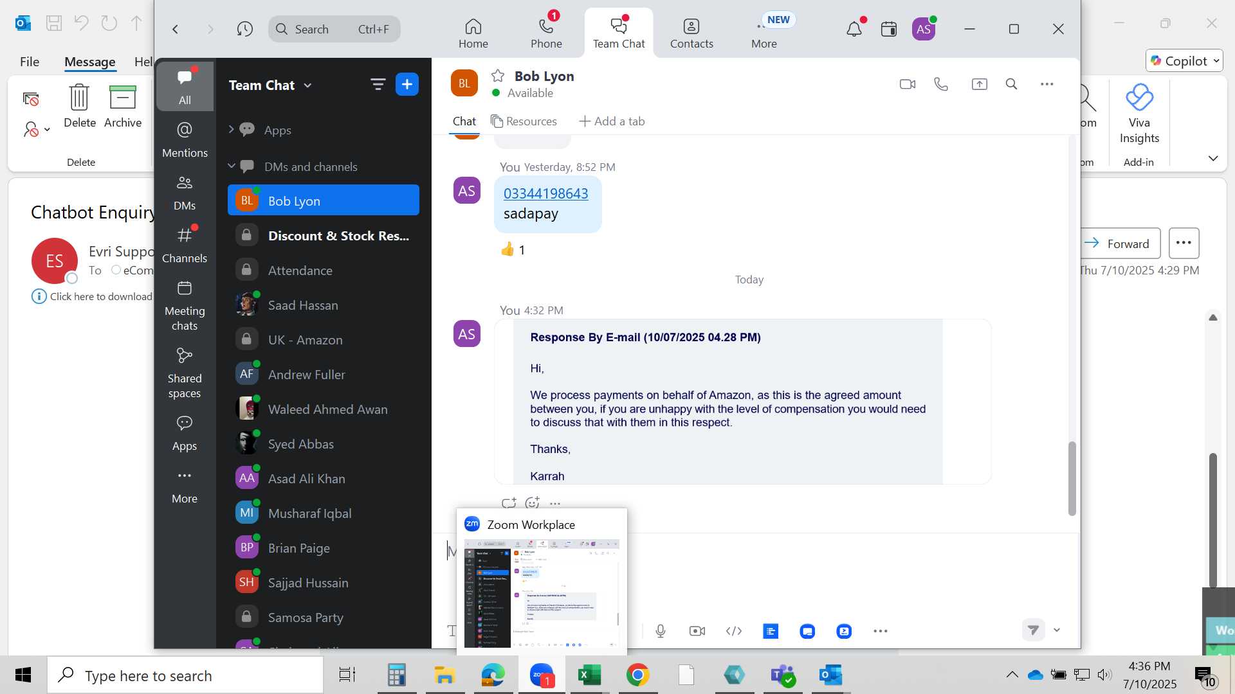The height and width of the screenshot is (694, 1235).
Task: Show DMs in sidebar
Action: point(185,193)
